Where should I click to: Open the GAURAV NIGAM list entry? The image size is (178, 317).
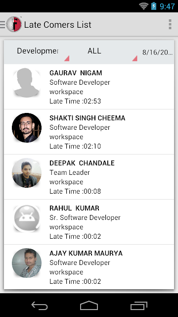coord(89,87)
